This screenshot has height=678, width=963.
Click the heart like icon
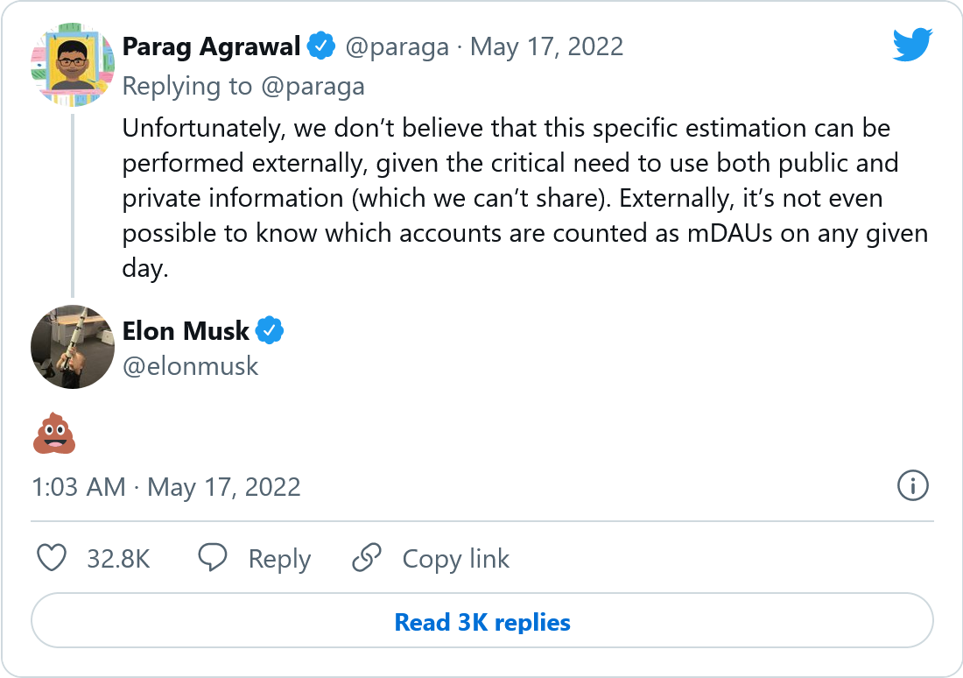(x=53, y=558)
